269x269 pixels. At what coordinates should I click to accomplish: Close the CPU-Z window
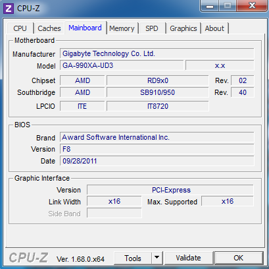click(x=252, y=5)
